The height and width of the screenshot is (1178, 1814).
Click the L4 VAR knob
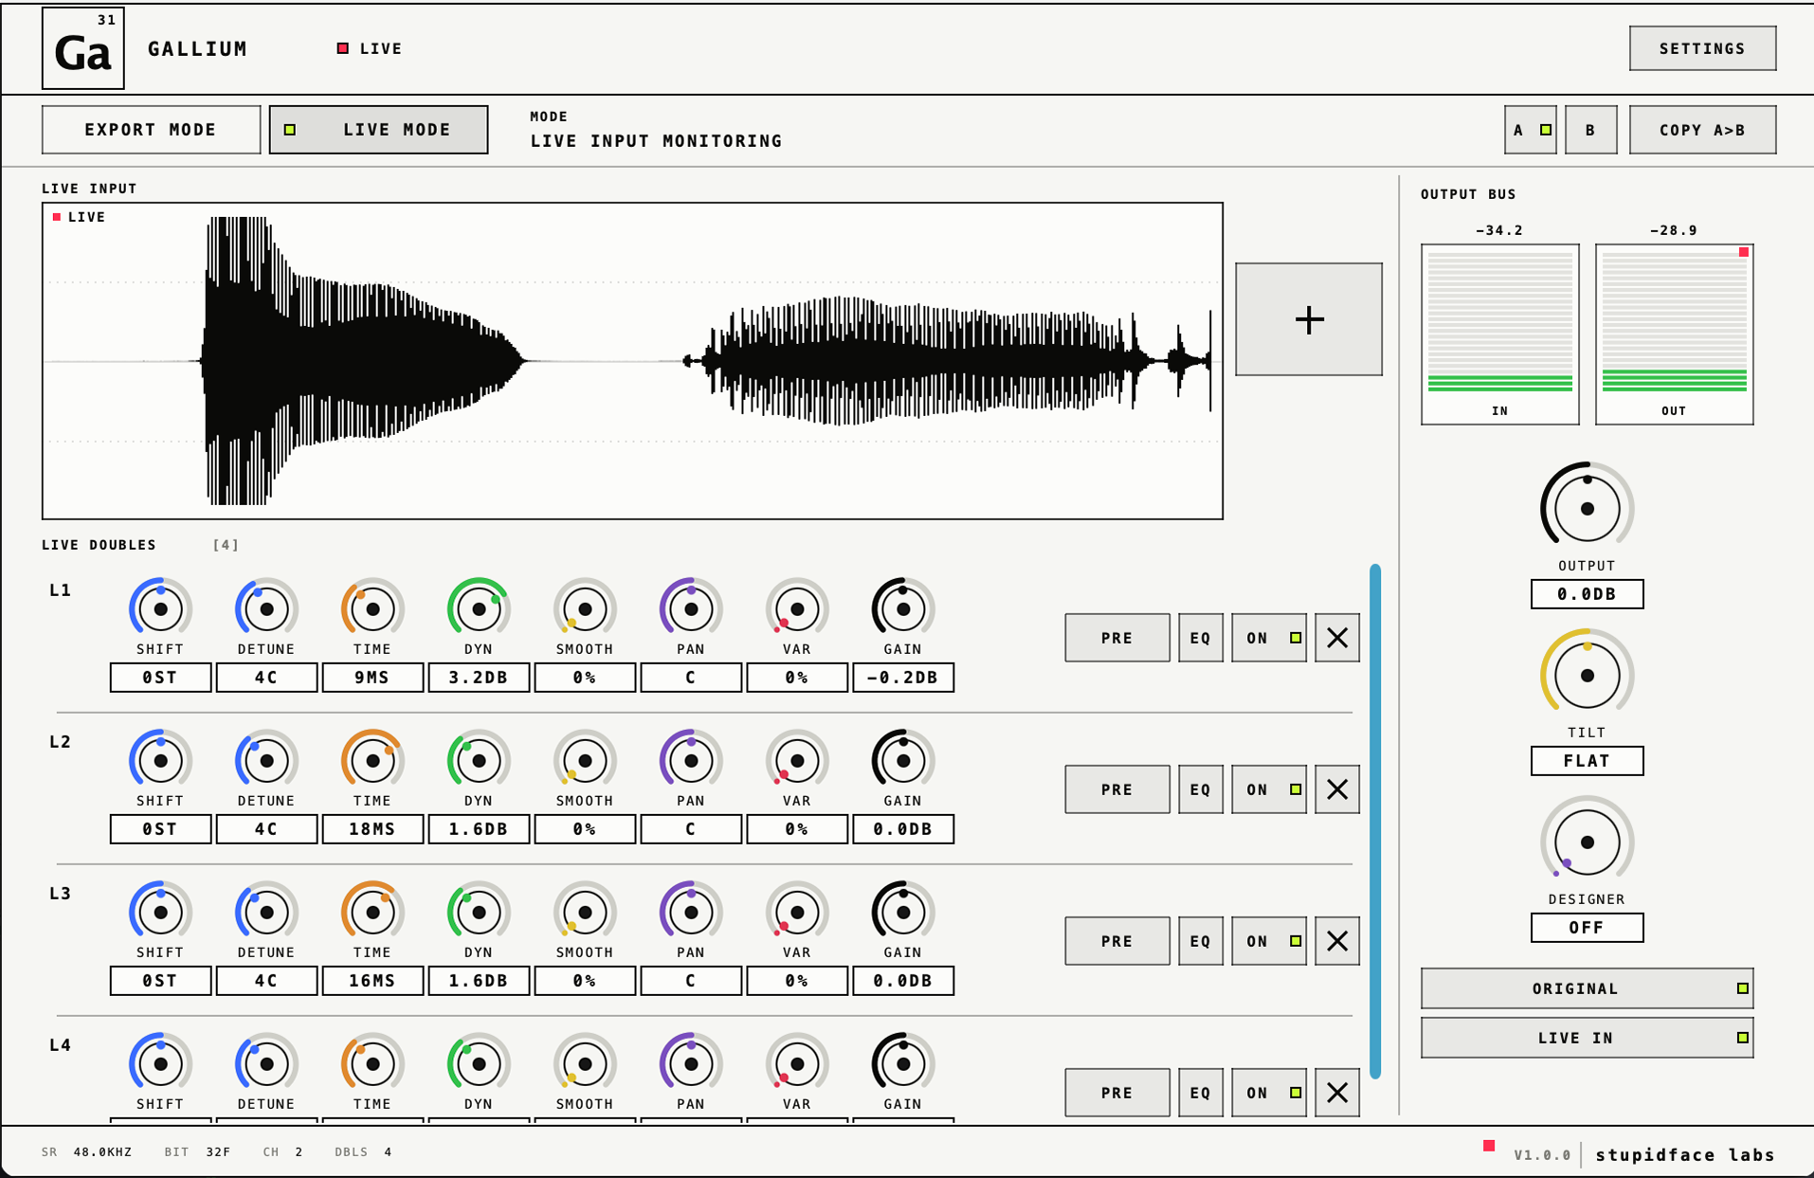(797, 1063)
